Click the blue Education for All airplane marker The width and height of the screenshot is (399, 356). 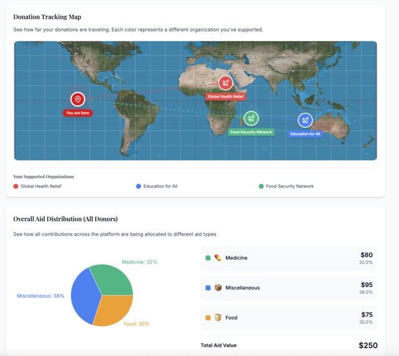tap(305, 121)
